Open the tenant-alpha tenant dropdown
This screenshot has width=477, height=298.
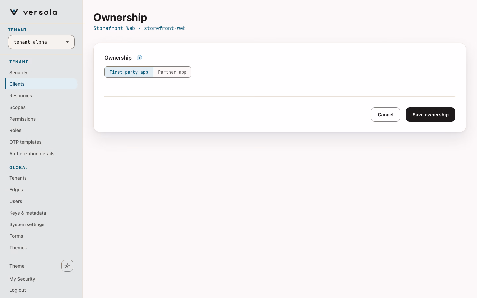coord(41,42)
